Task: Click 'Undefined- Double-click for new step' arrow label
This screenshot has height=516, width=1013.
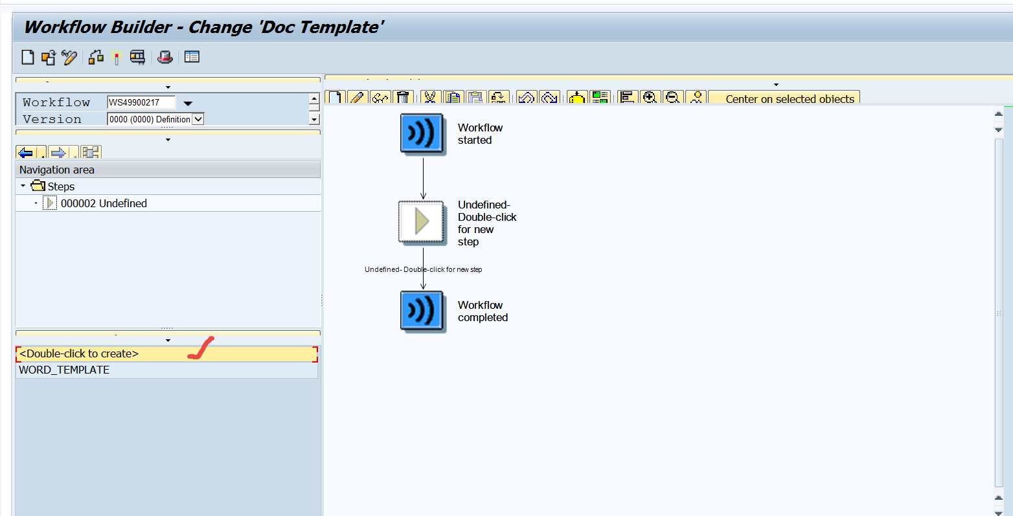Action: (x=423, y=269)
